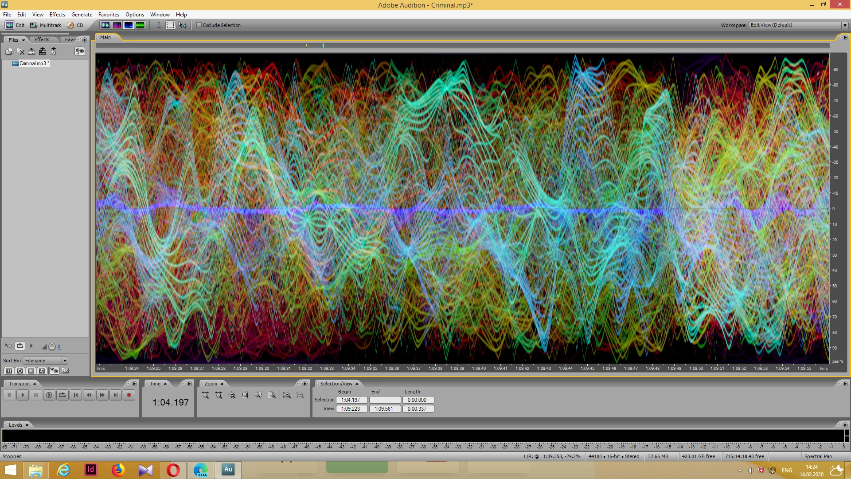
Task: Click Zoom Out Full Both Axes icon
Action: click(x=232, y=395)
